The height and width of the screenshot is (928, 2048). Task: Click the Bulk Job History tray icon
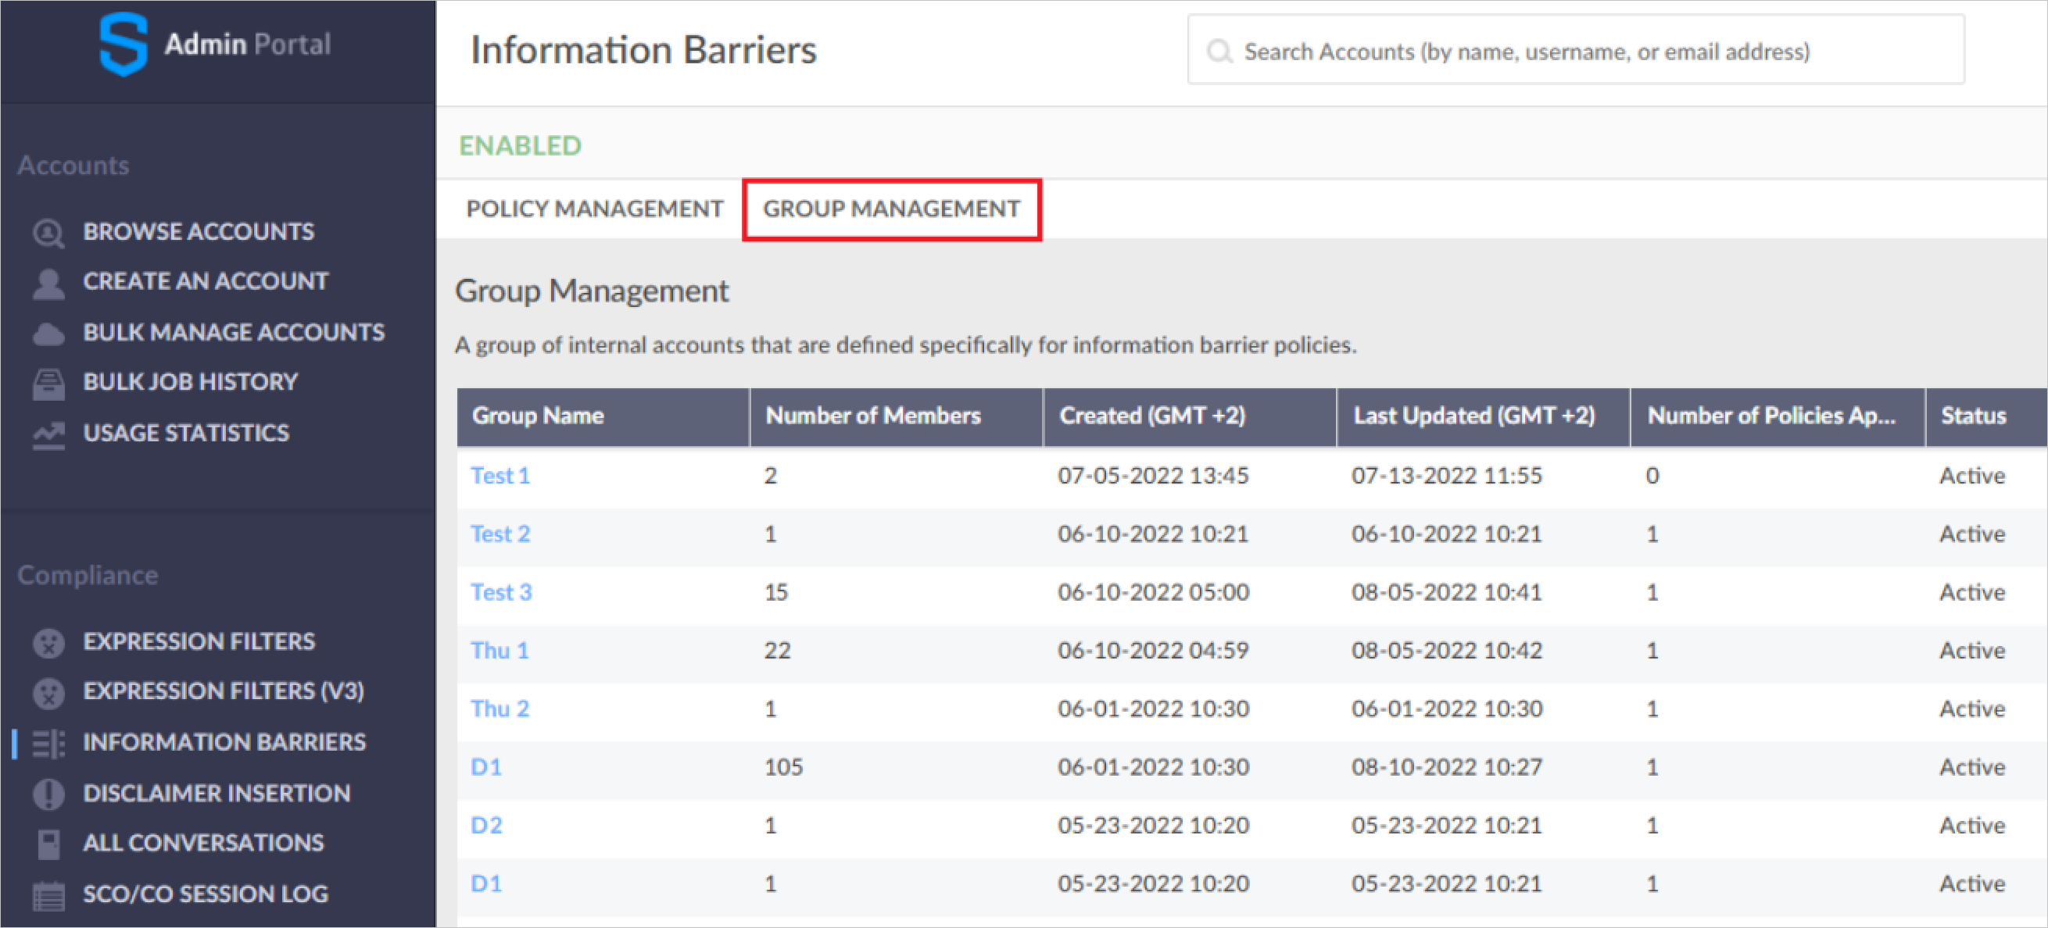(x=48, y=384)
